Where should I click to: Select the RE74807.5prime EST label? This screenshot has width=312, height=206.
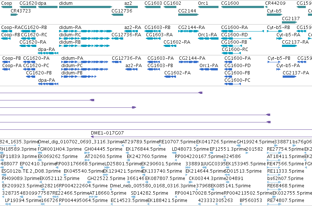[x=286, y=201]
